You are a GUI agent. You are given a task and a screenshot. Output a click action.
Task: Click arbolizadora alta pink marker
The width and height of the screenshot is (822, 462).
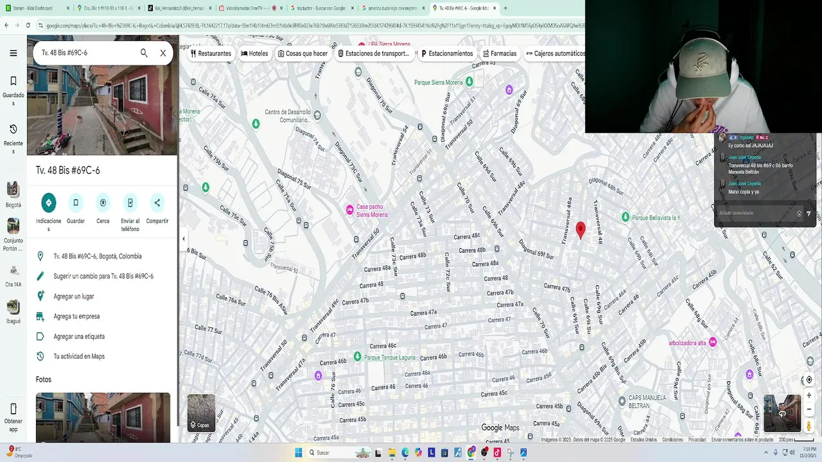712,343
